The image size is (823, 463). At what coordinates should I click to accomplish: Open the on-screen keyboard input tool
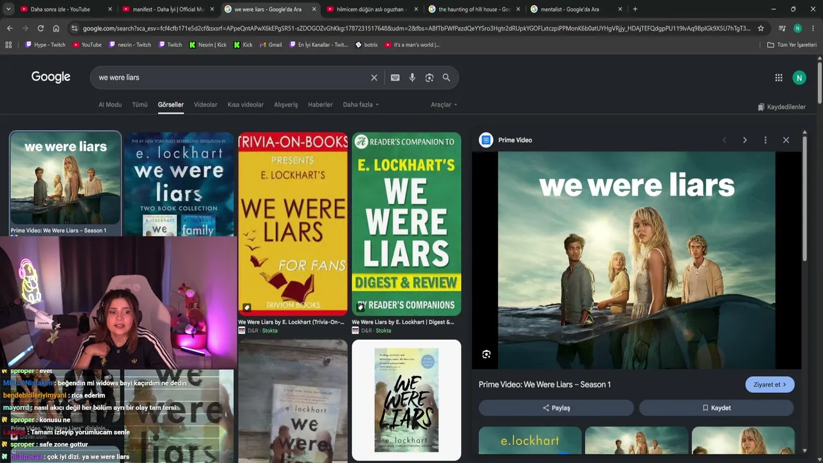pyautogui.click(x=395, y=77)
